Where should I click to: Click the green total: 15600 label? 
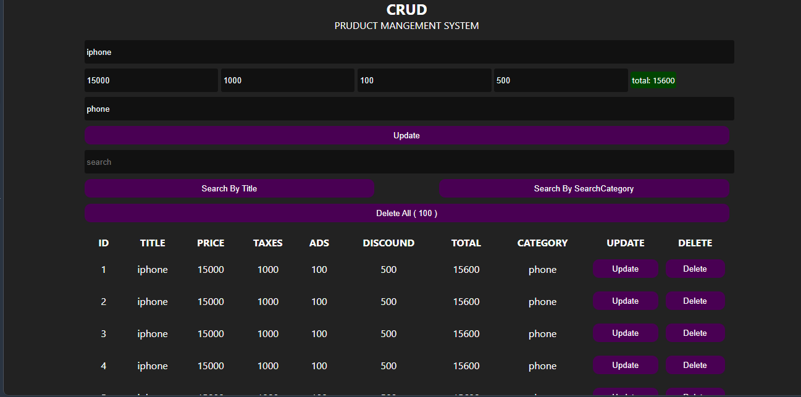(653, 80)
